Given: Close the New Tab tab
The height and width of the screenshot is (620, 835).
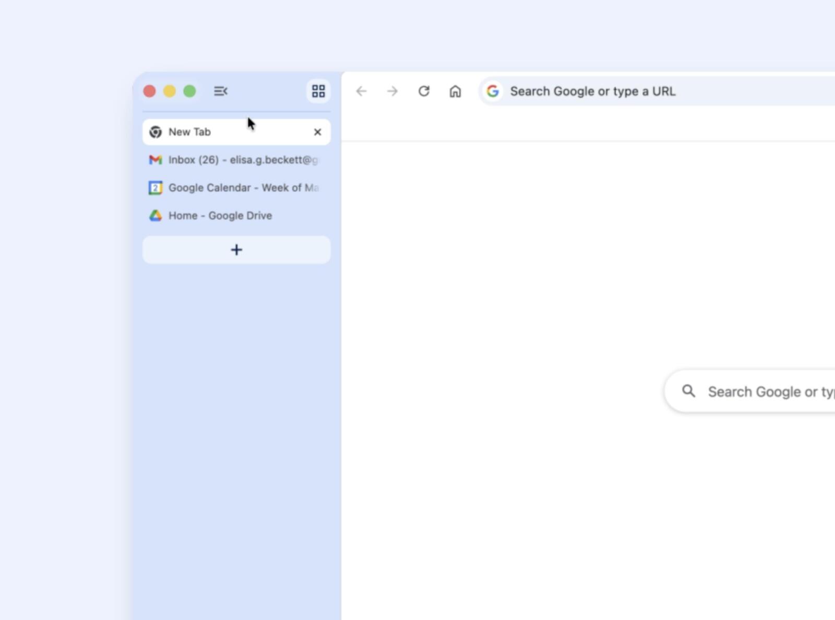Looking at the screenshot, I should (317, 132).
